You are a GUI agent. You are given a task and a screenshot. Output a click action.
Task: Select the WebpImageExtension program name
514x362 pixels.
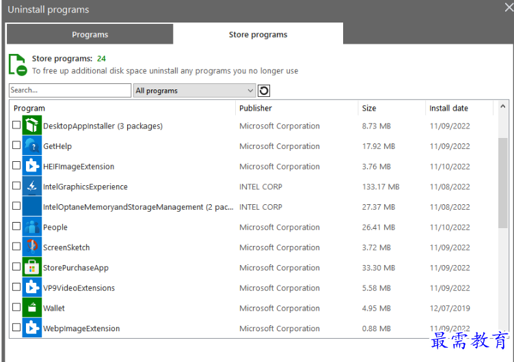point(81,329)
